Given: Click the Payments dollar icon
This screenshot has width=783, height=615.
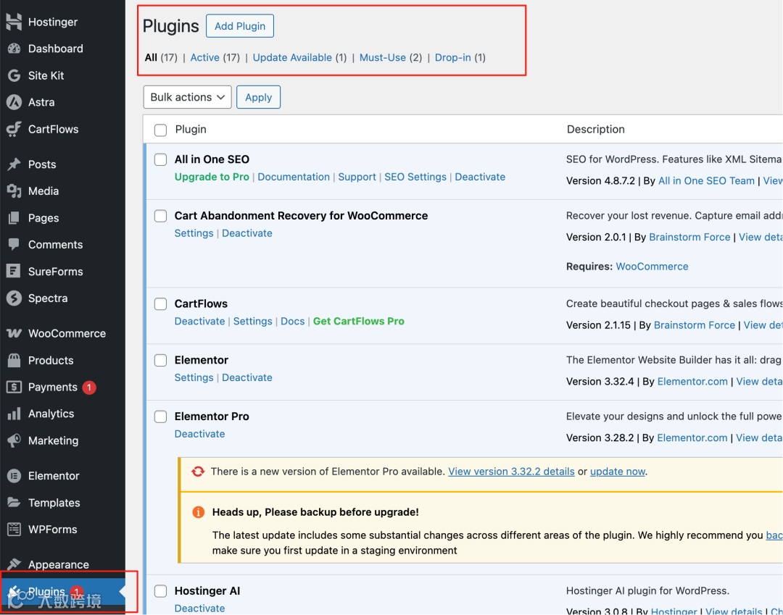Looking at the screenshot, I should click(14, 387).
